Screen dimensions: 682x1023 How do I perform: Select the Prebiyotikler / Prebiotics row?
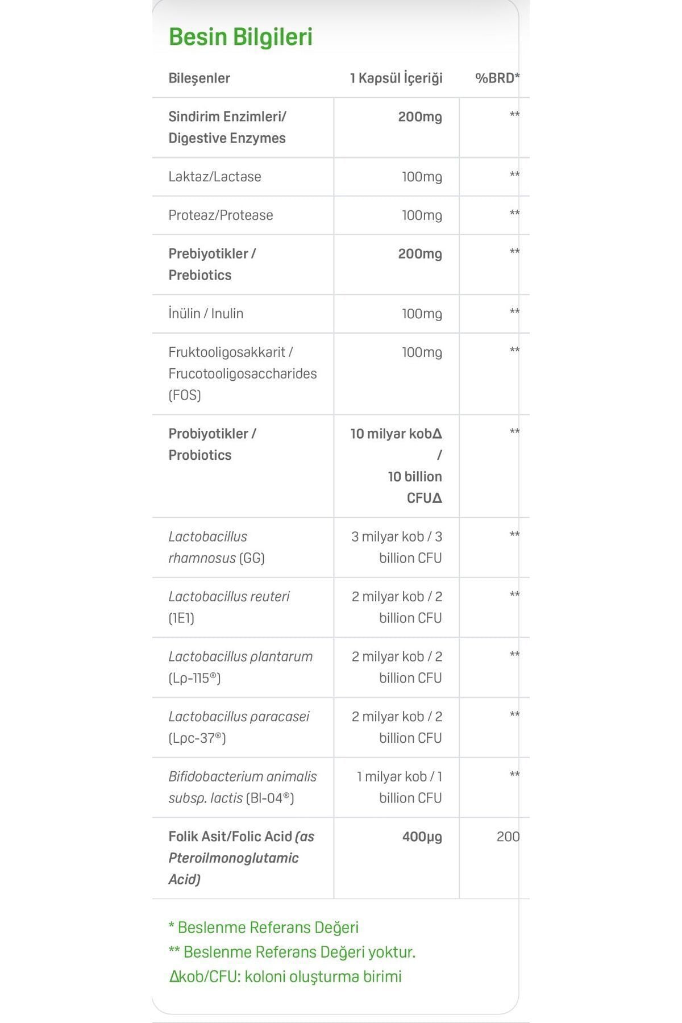coord(341,264)
